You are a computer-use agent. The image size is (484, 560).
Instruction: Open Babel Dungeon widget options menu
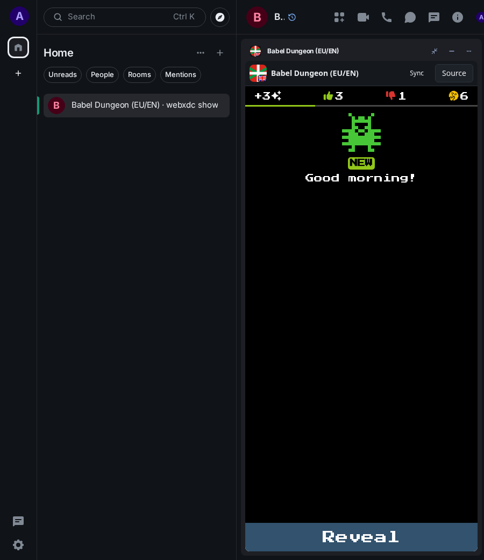pyautogui.click(x=468, y=51)
